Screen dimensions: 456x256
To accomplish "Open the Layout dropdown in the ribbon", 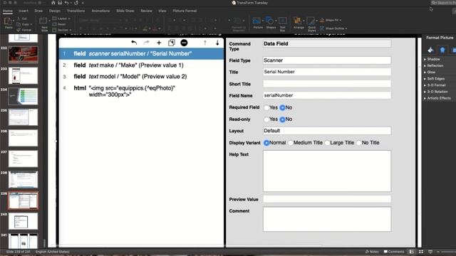I will click(61, 18).
